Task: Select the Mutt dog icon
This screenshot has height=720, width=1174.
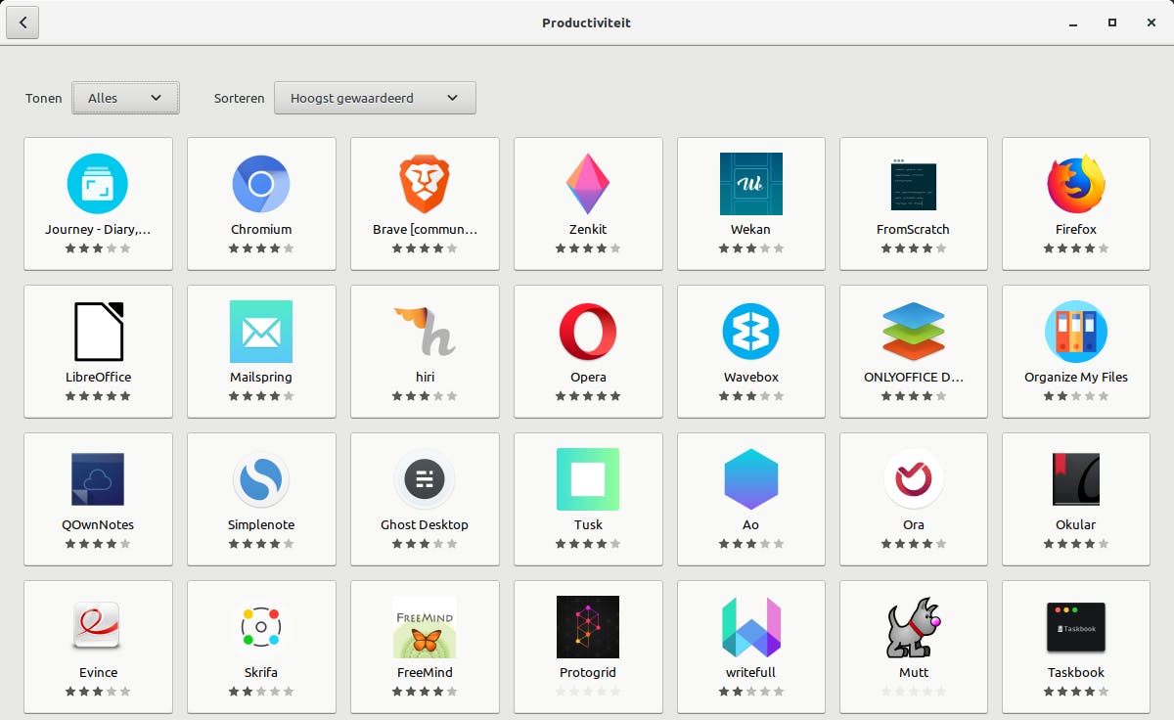Action: (914, 627)
